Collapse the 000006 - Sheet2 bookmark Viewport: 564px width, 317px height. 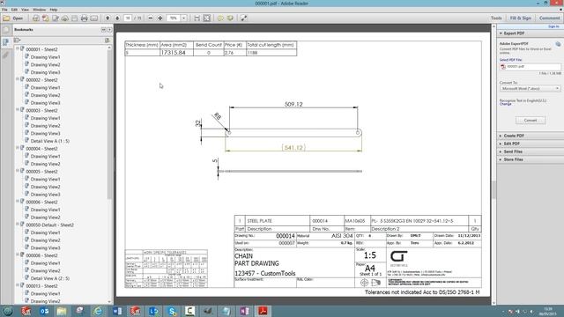click(18, 202)
